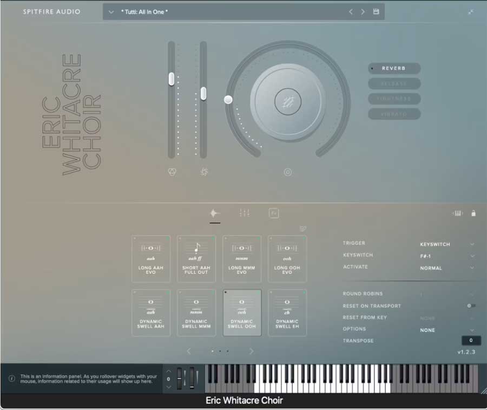Toggle Reset On Transport switch
This screenshot has width=487, height=410.
pyautogui.click(x=471, y=306)
